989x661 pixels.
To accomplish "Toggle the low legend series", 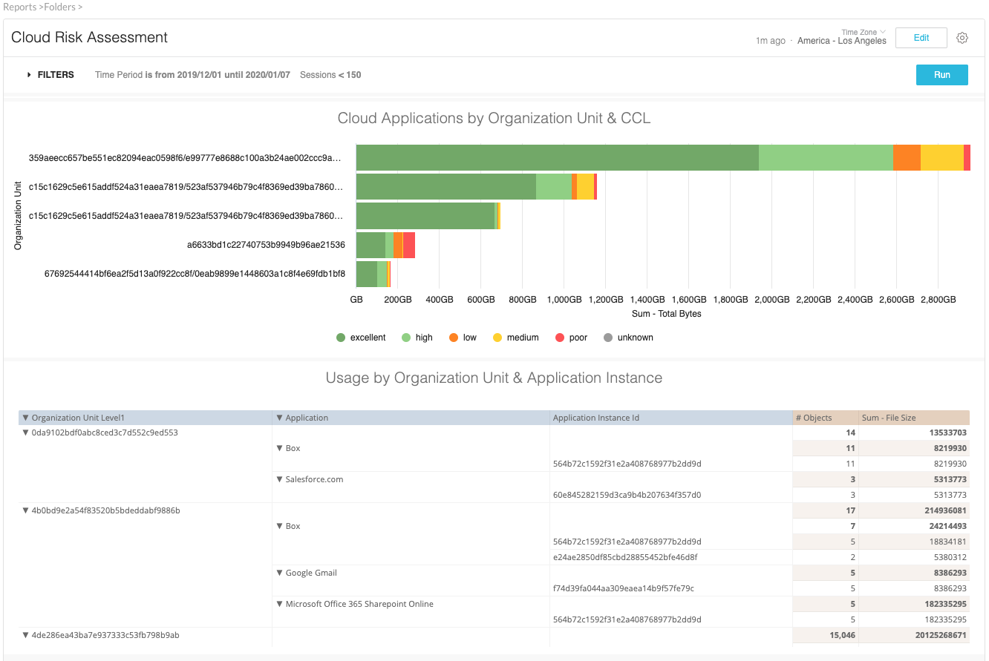I will (463, 338).
